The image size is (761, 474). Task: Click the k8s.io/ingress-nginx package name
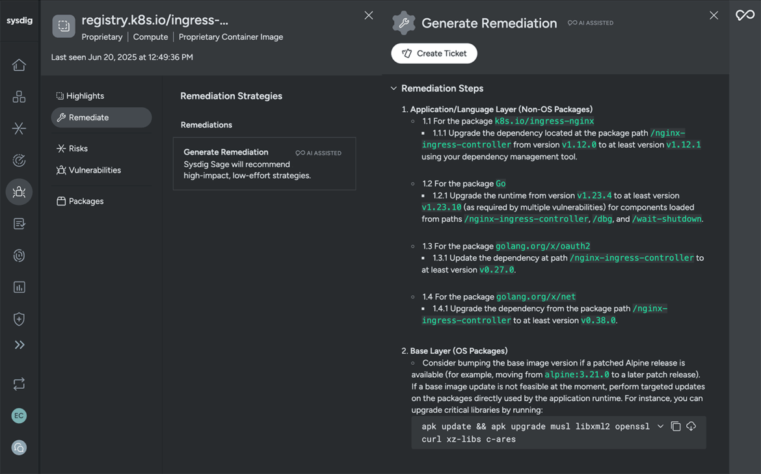click(544, 122)
